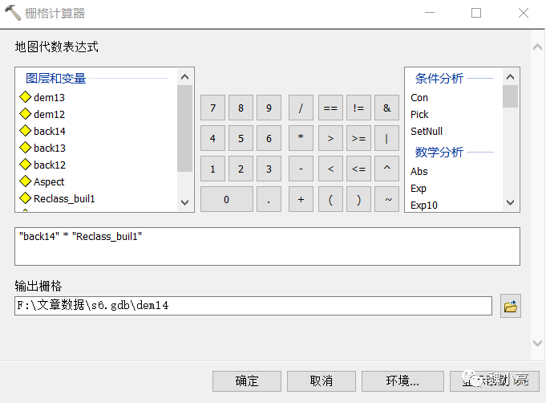Insert the closing parenthesis
The width and height of the screenshot is (546, 403).
tap(358, 199)
